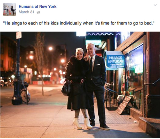Click the bicycle leaning against the lamppost
The height and width of the screenshot is (139, 160).
point(25,92)
